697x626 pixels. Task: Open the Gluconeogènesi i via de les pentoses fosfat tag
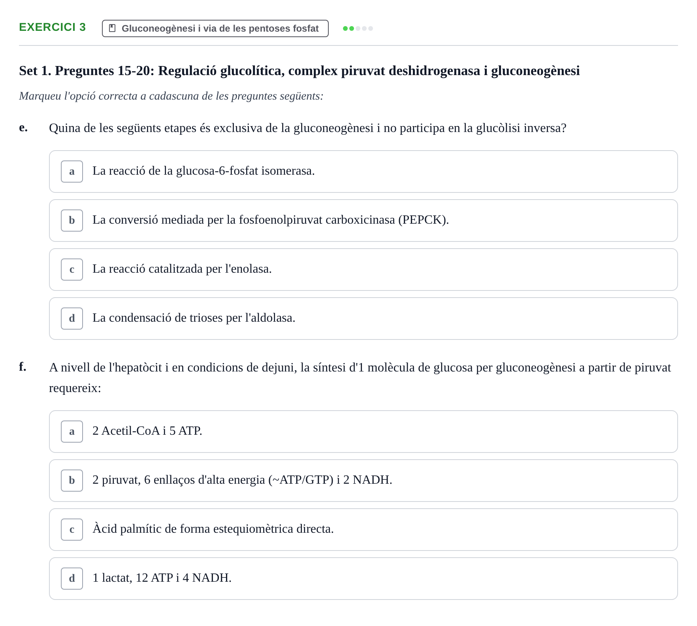tap(215, 28)
